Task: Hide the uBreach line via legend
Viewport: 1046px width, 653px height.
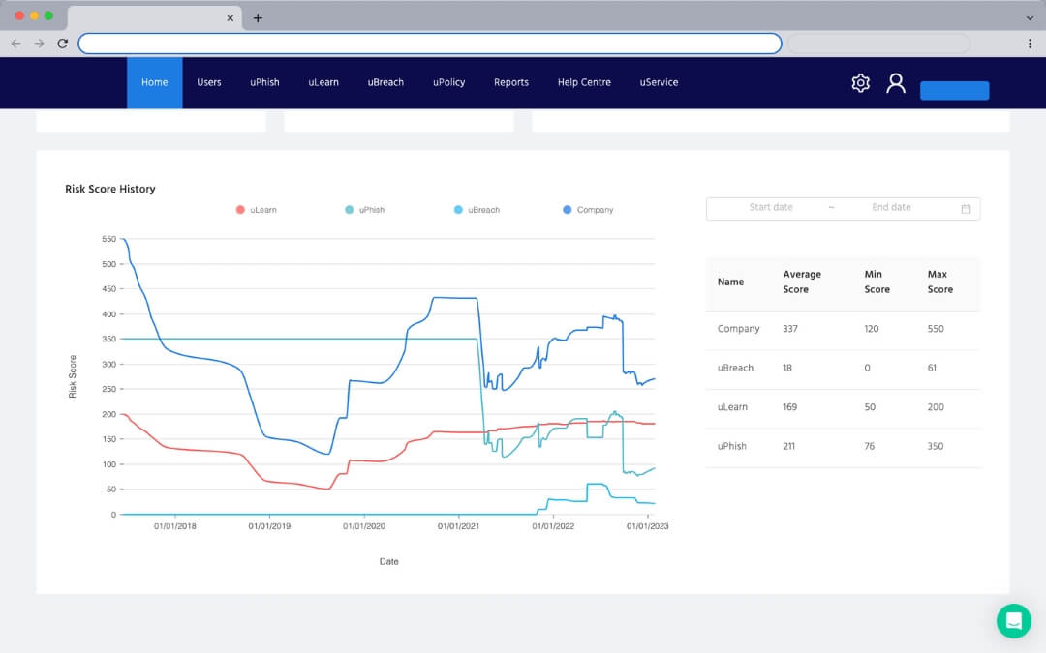Action: 477,210
